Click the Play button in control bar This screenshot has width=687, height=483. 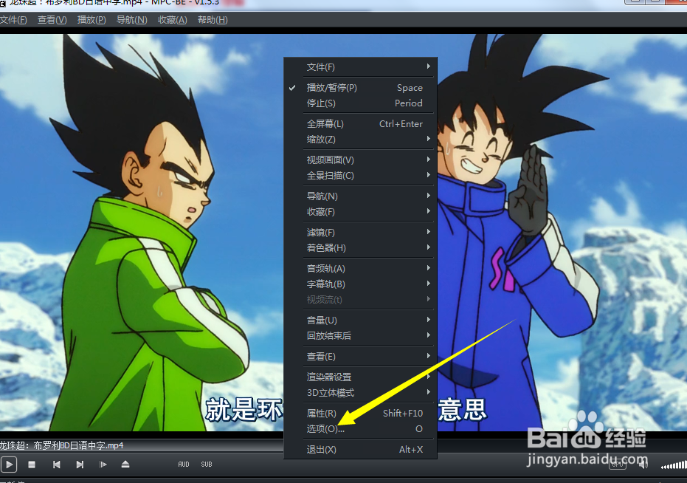pyautogui.click(x=9, y=464)
